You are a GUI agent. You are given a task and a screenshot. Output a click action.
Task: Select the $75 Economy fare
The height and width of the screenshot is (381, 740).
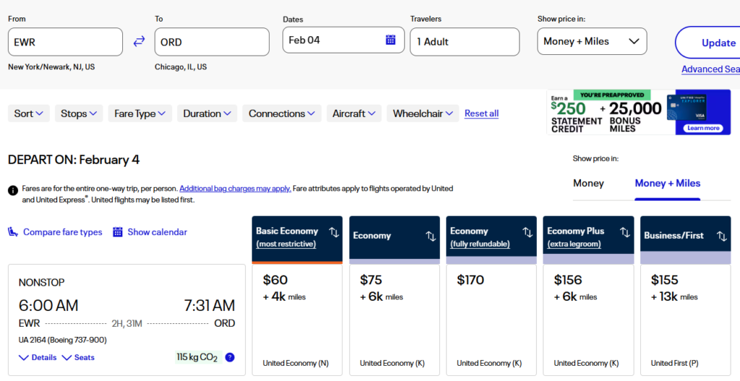pyautogui.click(x=395, y=320)
